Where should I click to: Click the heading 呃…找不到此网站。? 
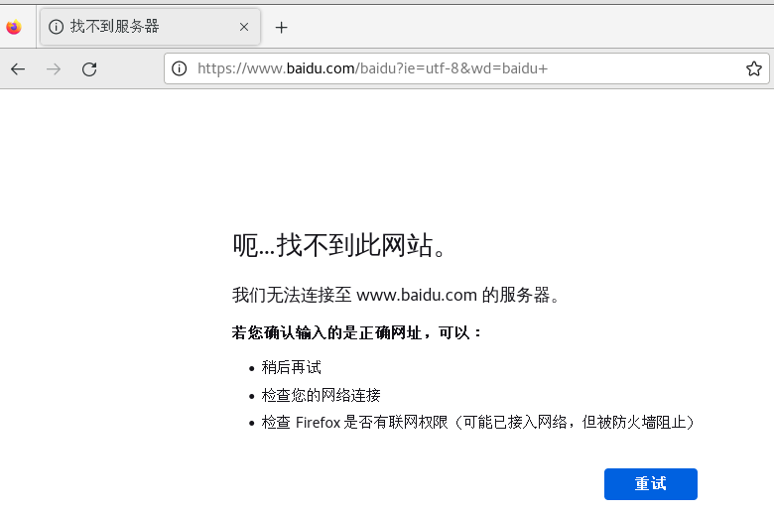pos(340,245)
